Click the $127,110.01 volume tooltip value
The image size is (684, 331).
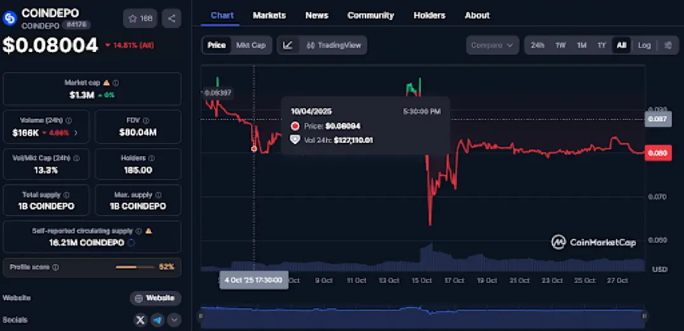click(x=353, y=140)
